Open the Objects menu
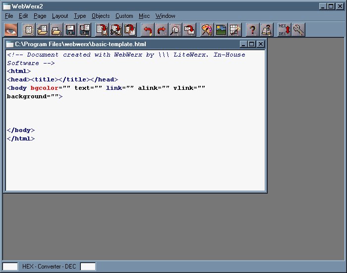Screen dimensions: 347x273 click(x=101, y=16)
